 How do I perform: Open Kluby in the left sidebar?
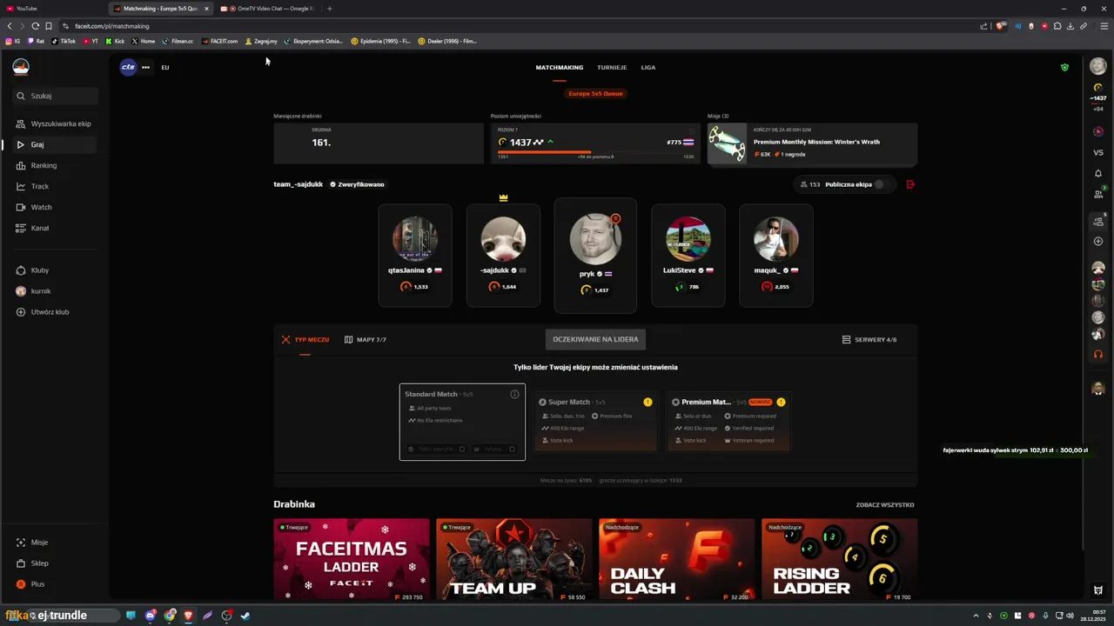coord(54,270)
